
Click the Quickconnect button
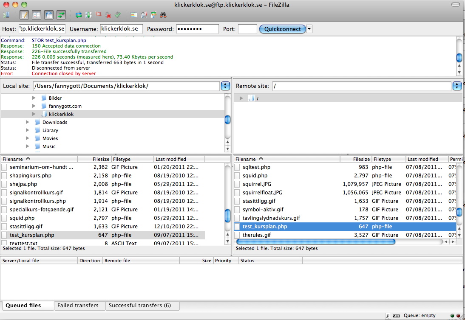click(283, 29)
